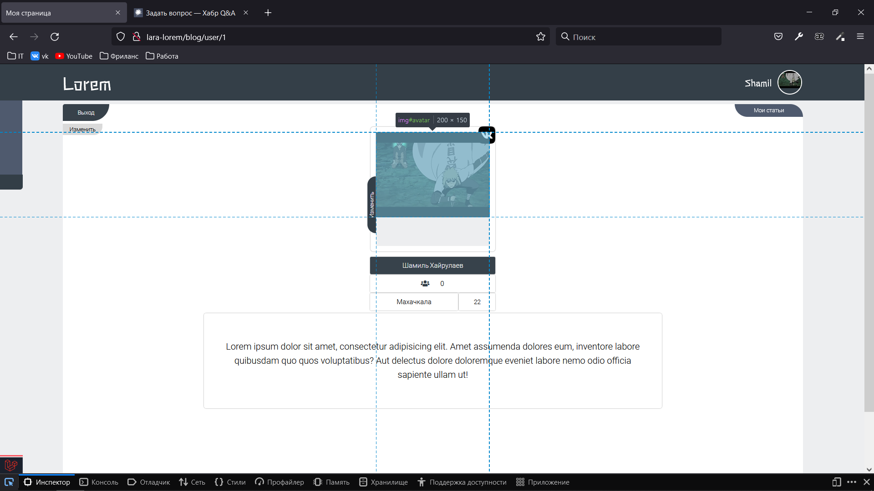Reload the current page
Image resolution: width=874 pixels, height=491 pixels.
coord(55,37)
